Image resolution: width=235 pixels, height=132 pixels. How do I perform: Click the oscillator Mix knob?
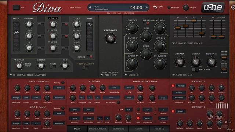coord(65,66)
